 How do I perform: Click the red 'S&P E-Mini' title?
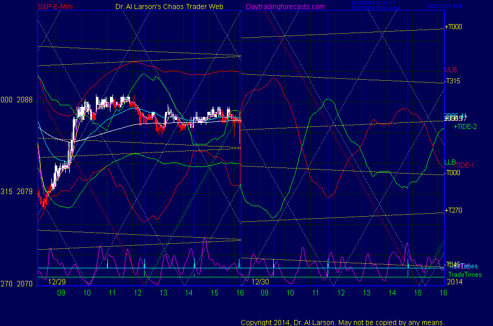point(55,7)
